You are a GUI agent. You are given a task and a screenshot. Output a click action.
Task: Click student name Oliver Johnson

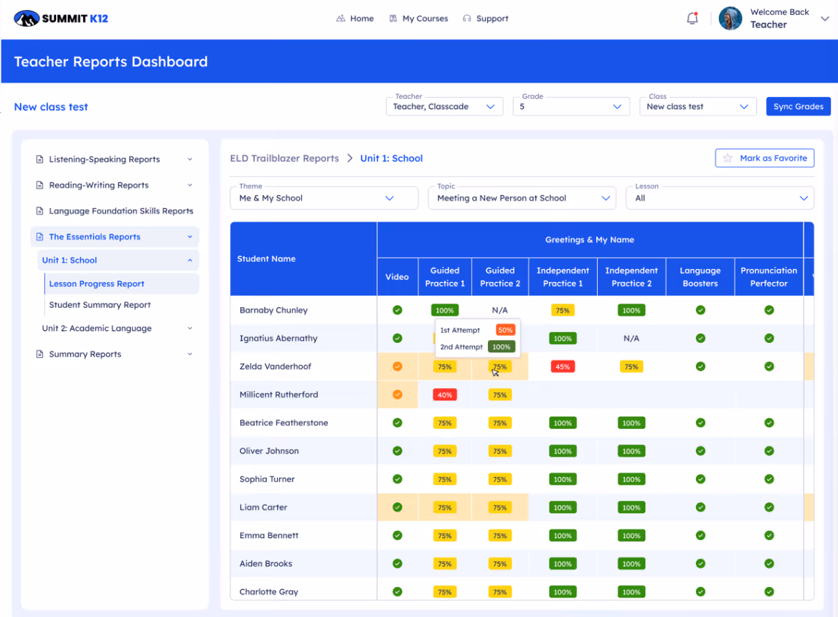pyautogui.click(x=269, y=451)
